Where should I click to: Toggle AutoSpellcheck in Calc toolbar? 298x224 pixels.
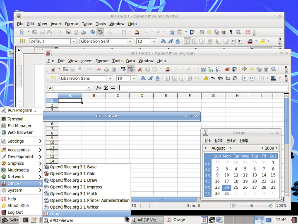(130, 69)
